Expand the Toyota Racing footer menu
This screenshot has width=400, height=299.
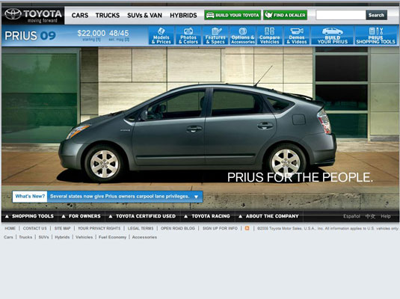pos(207,216)
